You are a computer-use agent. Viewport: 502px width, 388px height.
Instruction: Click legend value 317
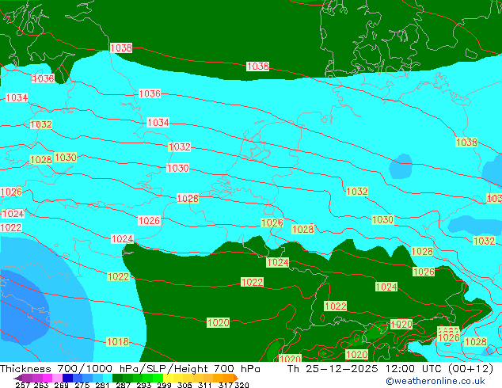[x=226, y=385]
